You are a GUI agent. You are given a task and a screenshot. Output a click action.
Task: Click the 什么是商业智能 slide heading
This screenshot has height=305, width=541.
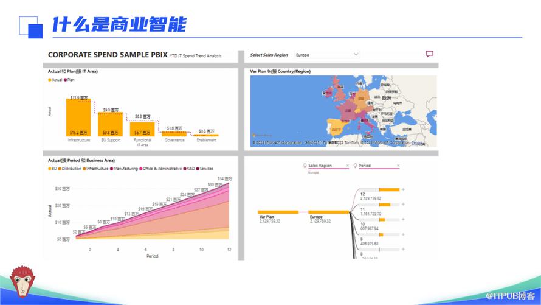click(x=119, y=24)
